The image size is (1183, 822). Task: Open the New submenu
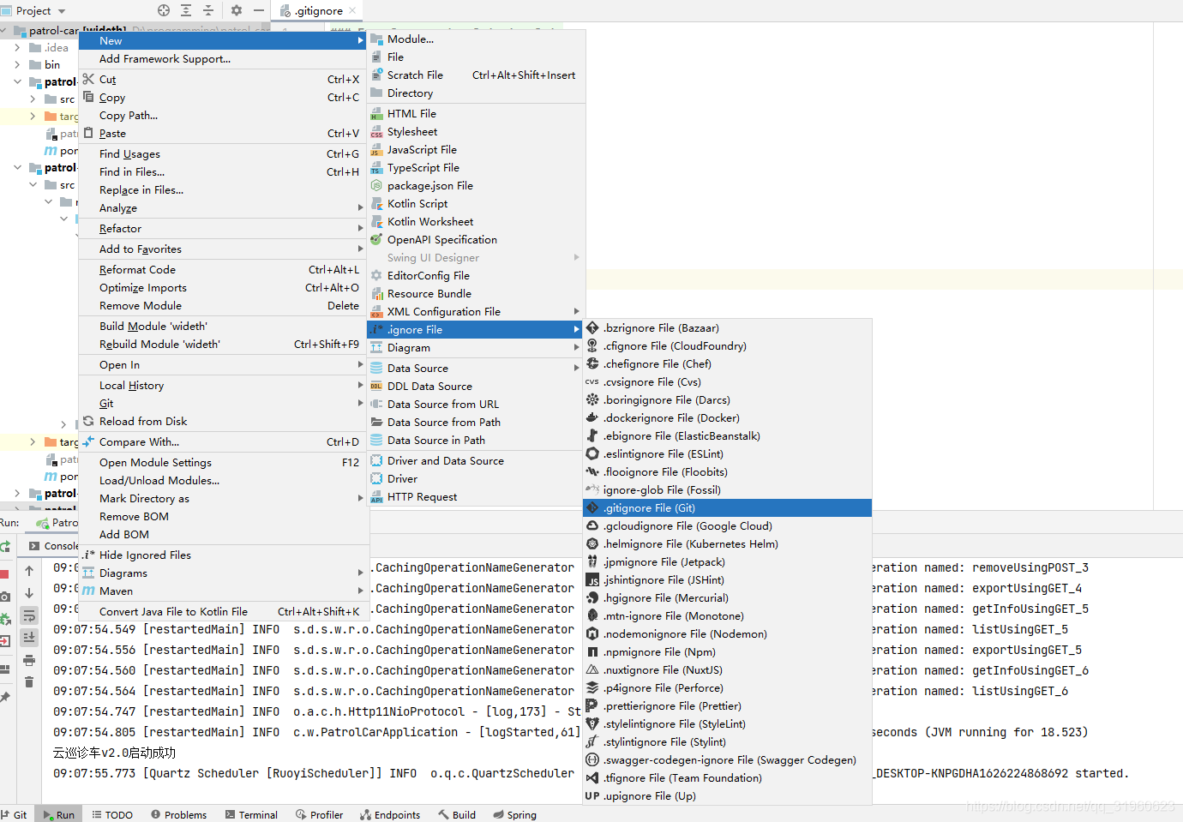pyautogui.click(x=223, y=41)
